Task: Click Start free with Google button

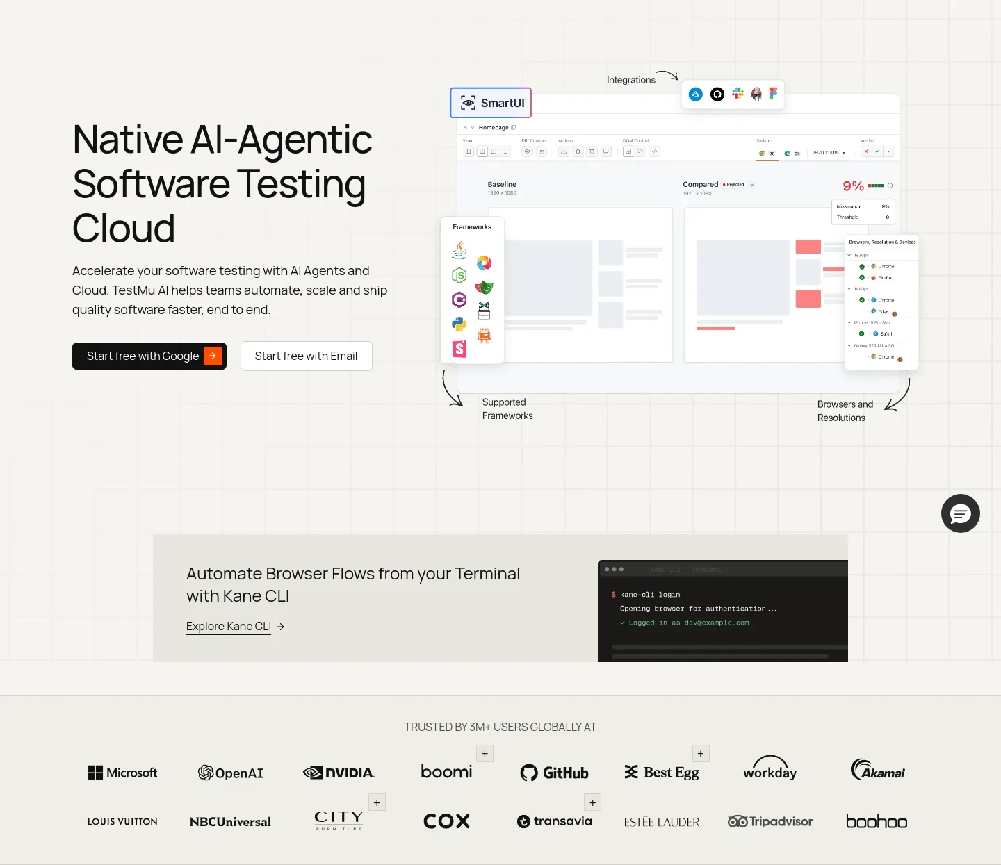Action: coord(149,356)
